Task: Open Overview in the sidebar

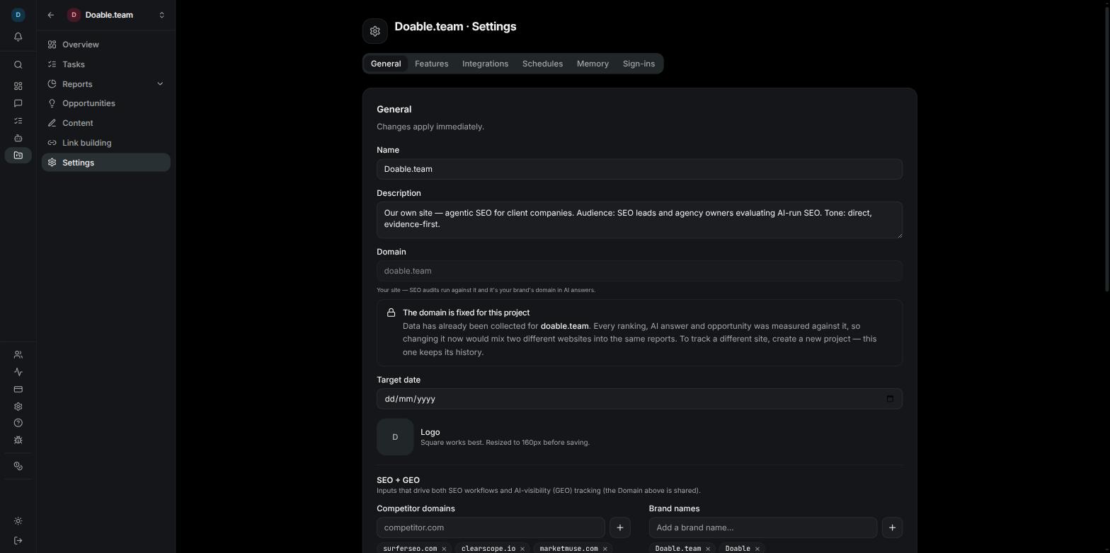Action: tap(106, 45)
